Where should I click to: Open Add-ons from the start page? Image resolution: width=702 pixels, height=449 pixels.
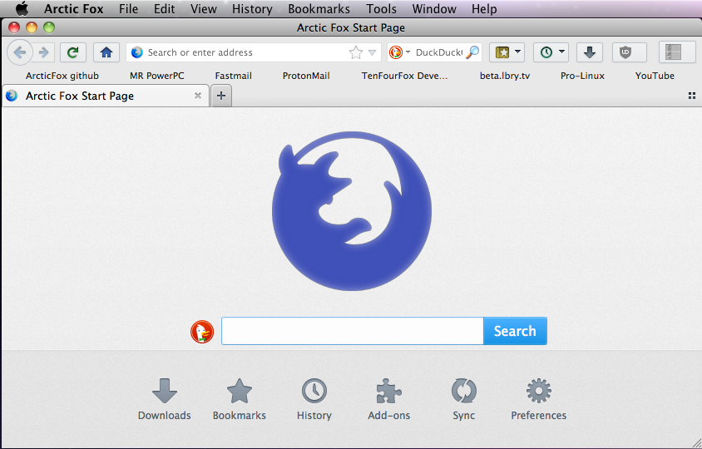(388, 399)
